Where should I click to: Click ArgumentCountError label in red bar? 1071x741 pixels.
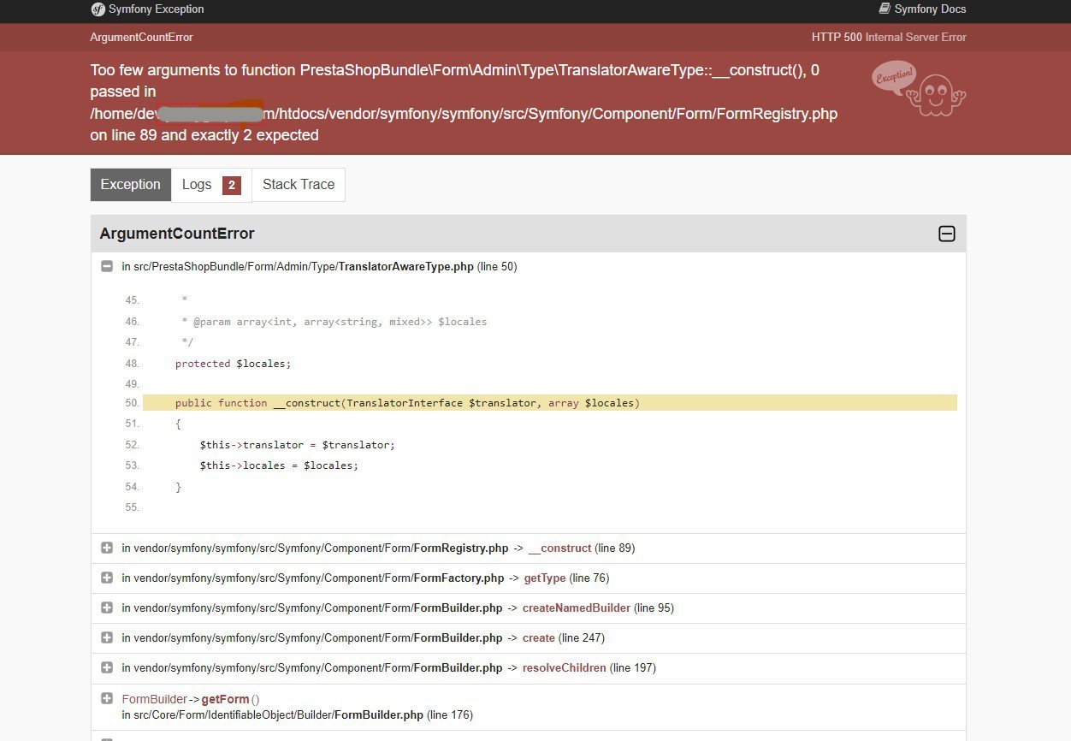coord(142,37)
